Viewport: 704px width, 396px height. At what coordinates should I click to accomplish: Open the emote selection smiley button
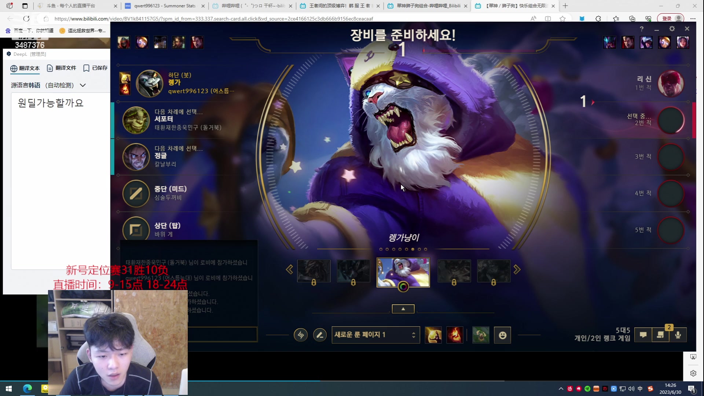coord(502,335)
